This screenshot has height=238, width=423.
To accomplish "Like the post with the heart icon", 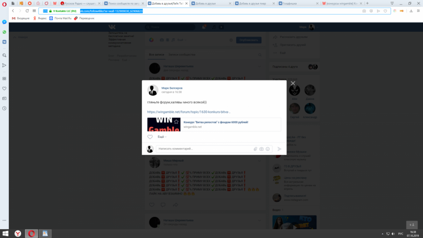I will tap(150, 137).
